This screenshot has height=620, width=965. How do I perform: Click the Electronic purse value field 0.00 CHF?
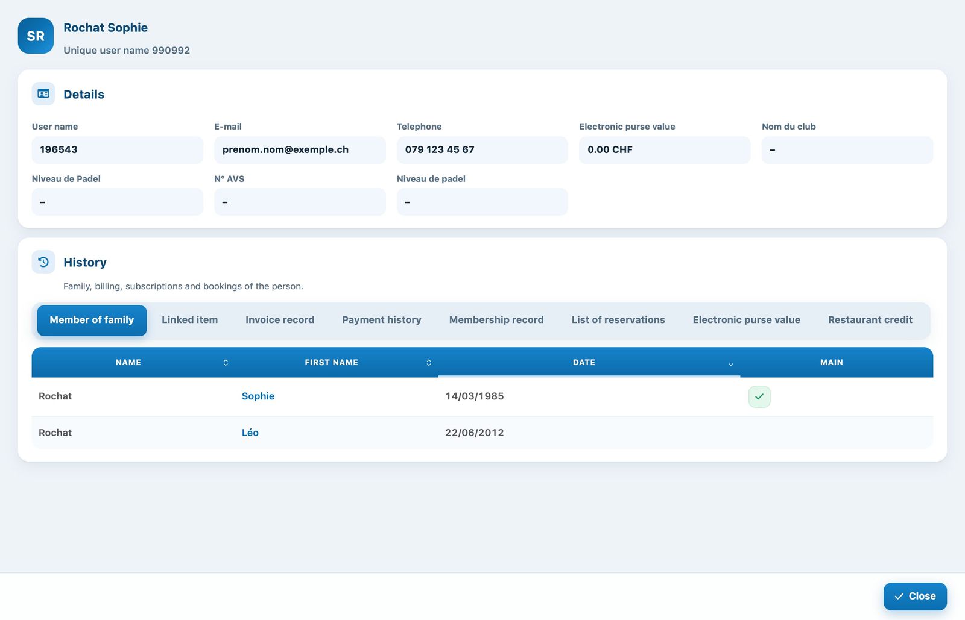tap(665, 149)
